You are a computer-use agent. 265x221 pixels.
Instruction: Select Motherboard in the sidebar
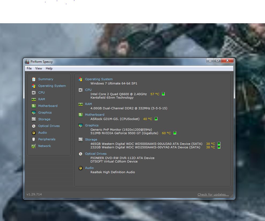coord(48,106)
